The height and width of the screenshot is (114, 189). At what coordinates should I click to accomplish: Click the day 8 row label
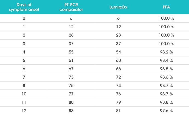(24, 85)
